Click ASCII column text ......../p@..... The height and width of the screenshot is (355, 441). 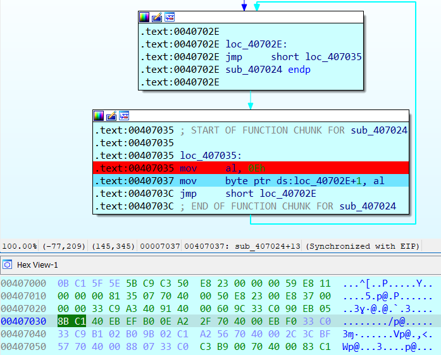point(388,321)
